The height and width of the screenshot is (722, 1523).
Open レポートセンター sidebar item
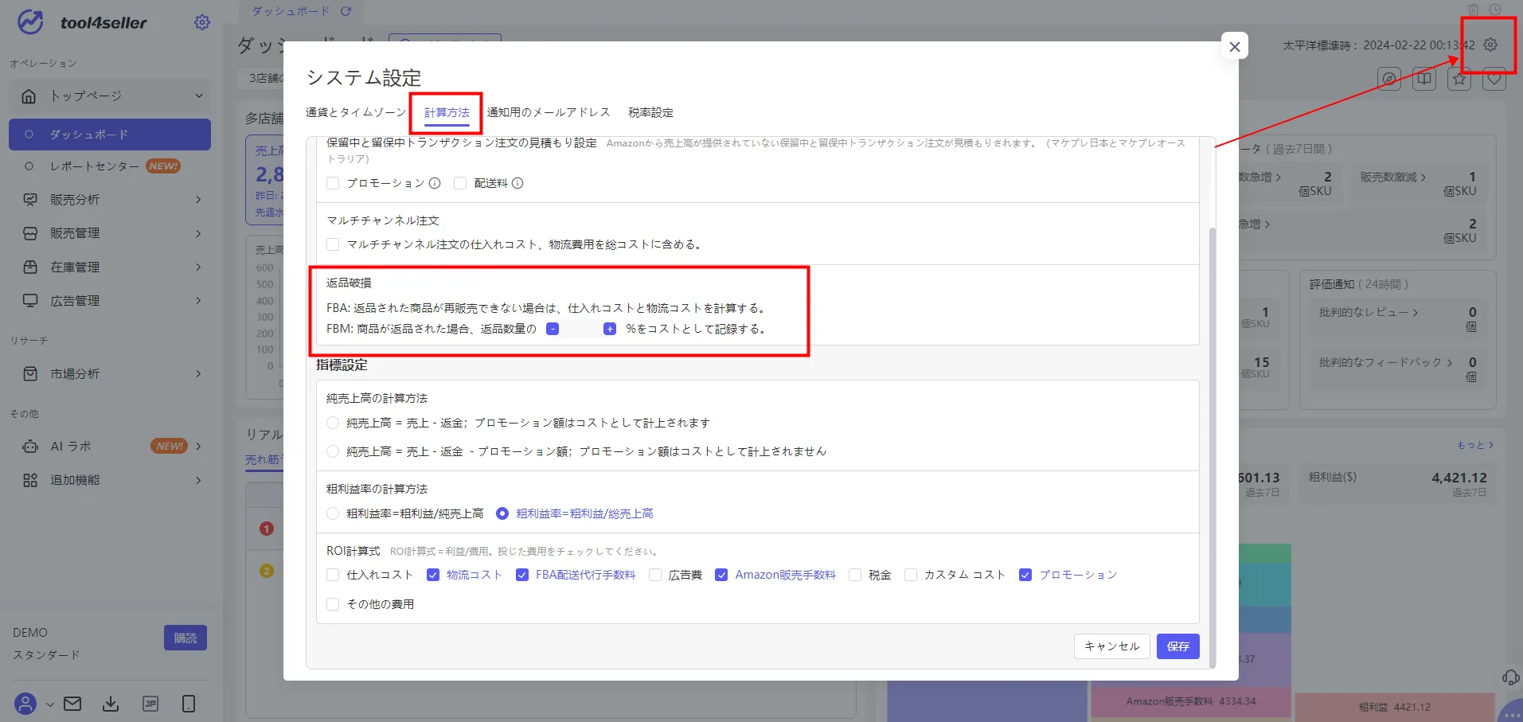point(110,166)
